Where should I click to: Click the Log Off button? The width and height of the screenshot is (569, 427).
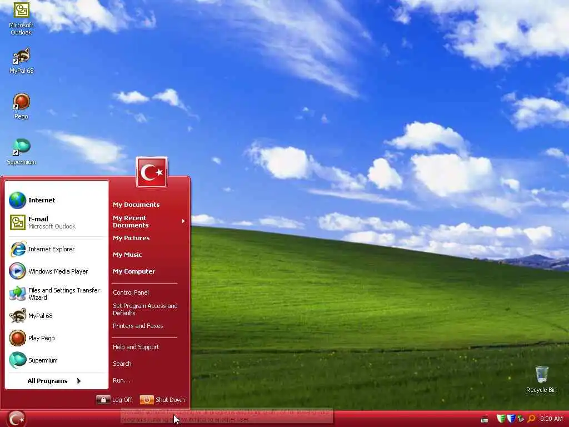click(114, 400)
